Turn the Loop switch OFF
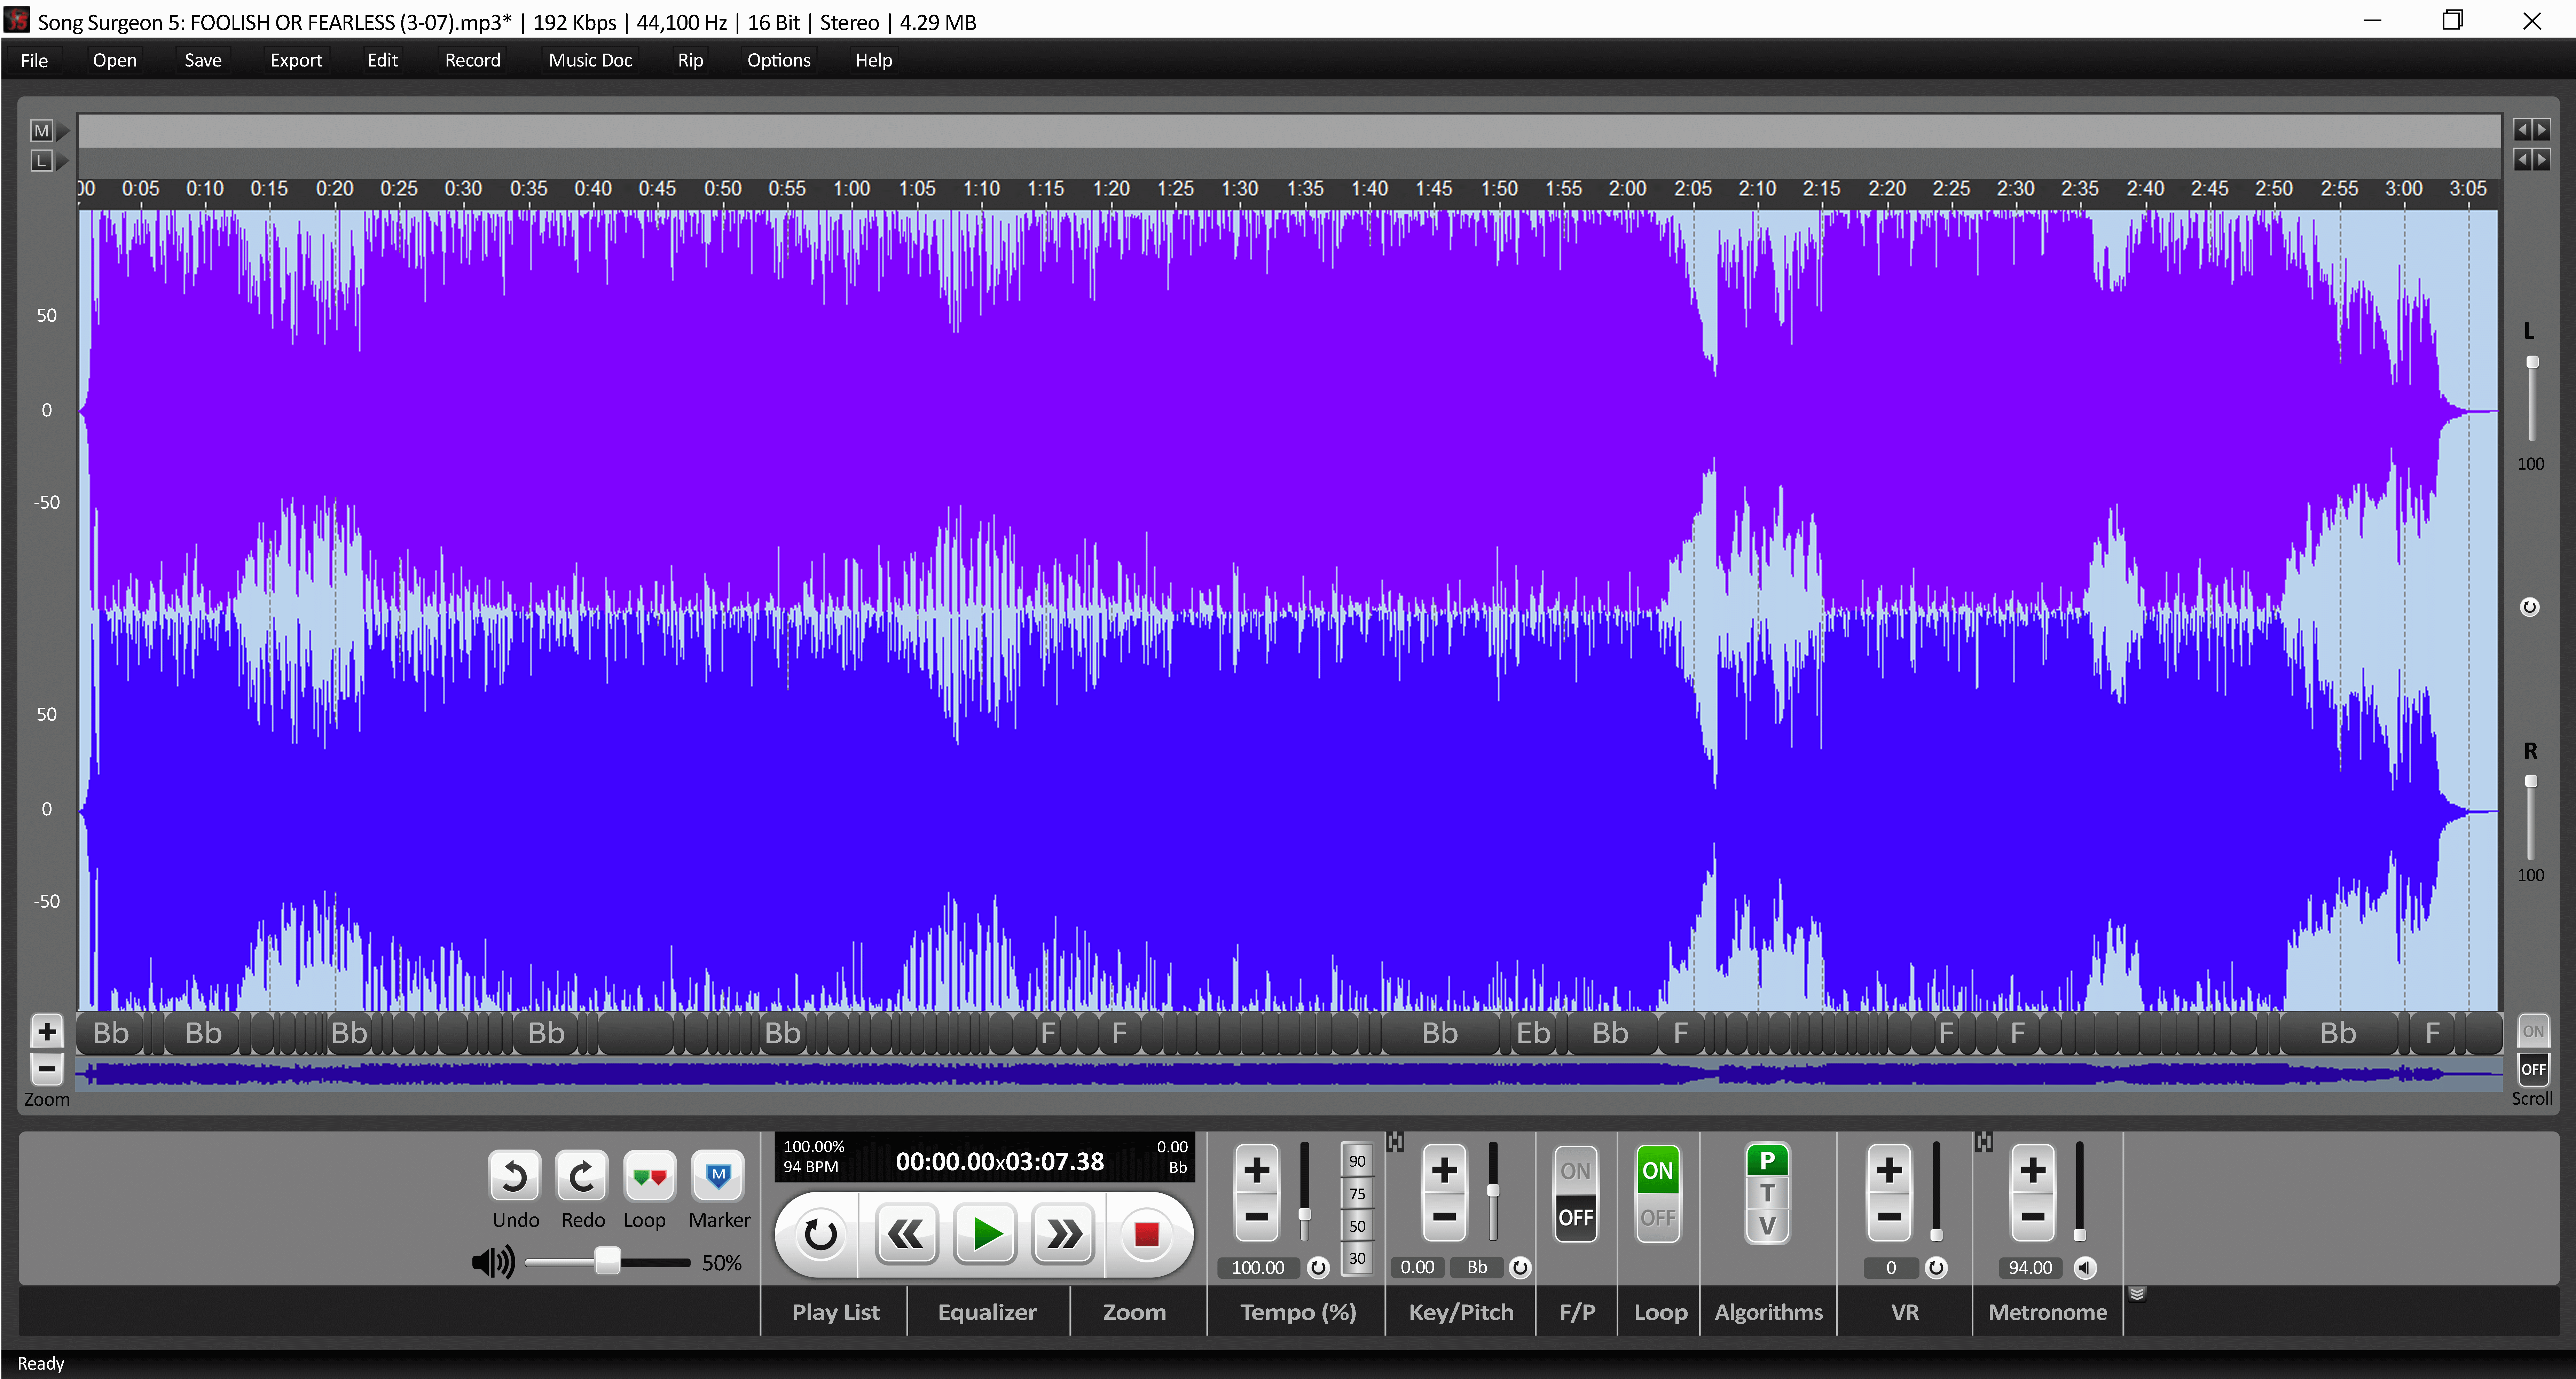Image resolution: width=2576 pixels, height=1379 pixels. coord(1658,1218)
